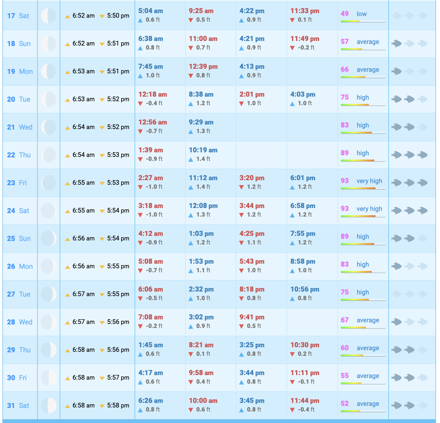
Task: Click the 10:56 pm high tide time on Tuesday 27
Action: point(305,289)
